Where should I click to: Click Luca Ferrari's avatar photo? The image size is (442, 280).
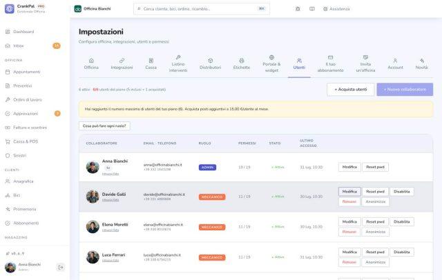93,257
